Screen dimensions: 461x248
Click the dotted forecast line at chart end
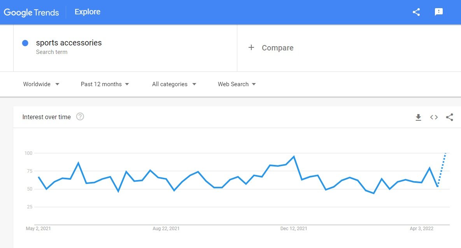442,170
